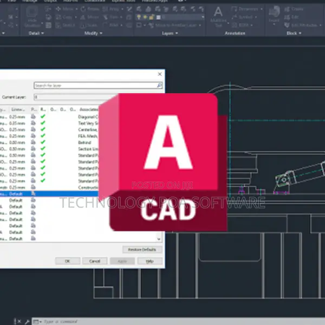
Task: Select the Array tool
Action: tap(111, 9)
